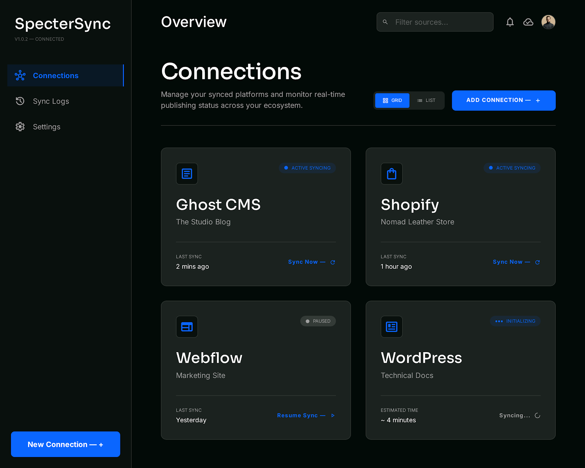The image size is (585, 468).
Task: Open Settings in the sidebar
Action: tap(65, 127)
